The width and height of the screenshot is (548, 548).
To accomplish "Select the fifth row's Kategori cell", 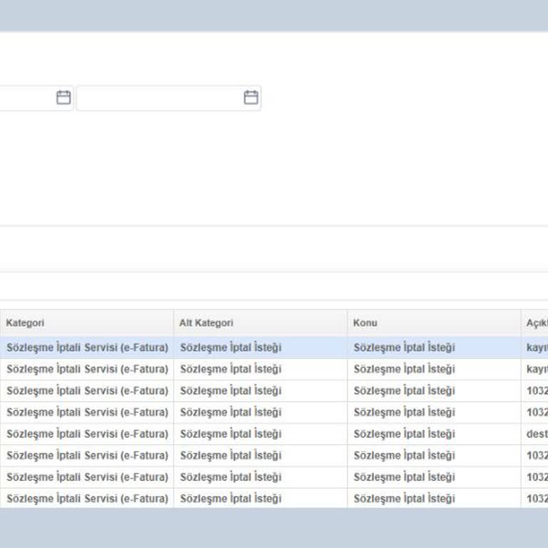I will click(87, 434).
